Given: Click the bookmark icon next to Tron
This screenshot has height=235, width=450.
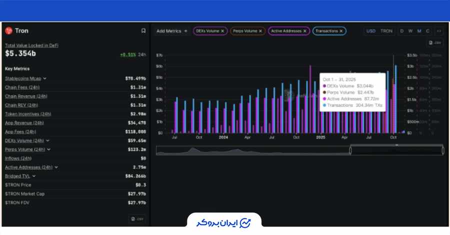Looking at the screenshot, I should click(143, 31).
